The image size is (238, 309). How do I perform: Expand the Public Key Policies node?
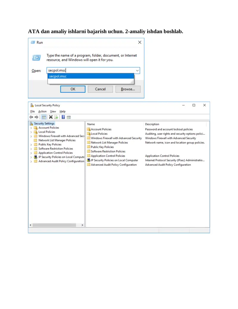click(x=31, y=144)
